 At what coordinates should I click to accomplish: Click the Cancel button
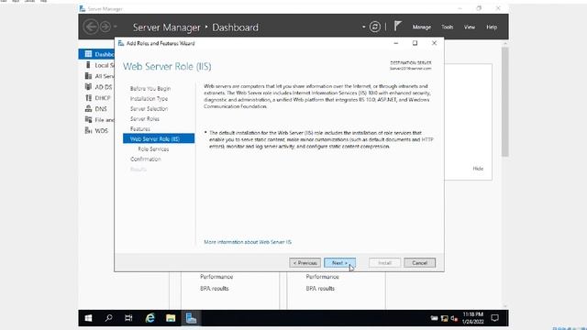(x=419, y=263)
